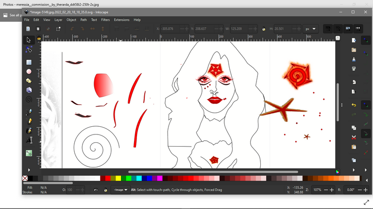The width and height of the screenshot is (373, 209).
Task: Click Print document icon
Action: (x=354, y=69)
